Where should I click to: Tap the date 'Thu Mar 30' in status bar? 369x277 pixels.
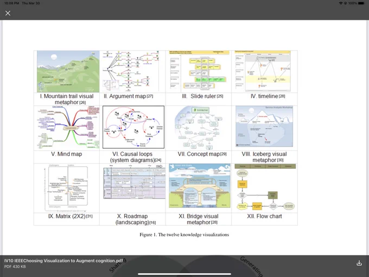click(x=31, y=3)
